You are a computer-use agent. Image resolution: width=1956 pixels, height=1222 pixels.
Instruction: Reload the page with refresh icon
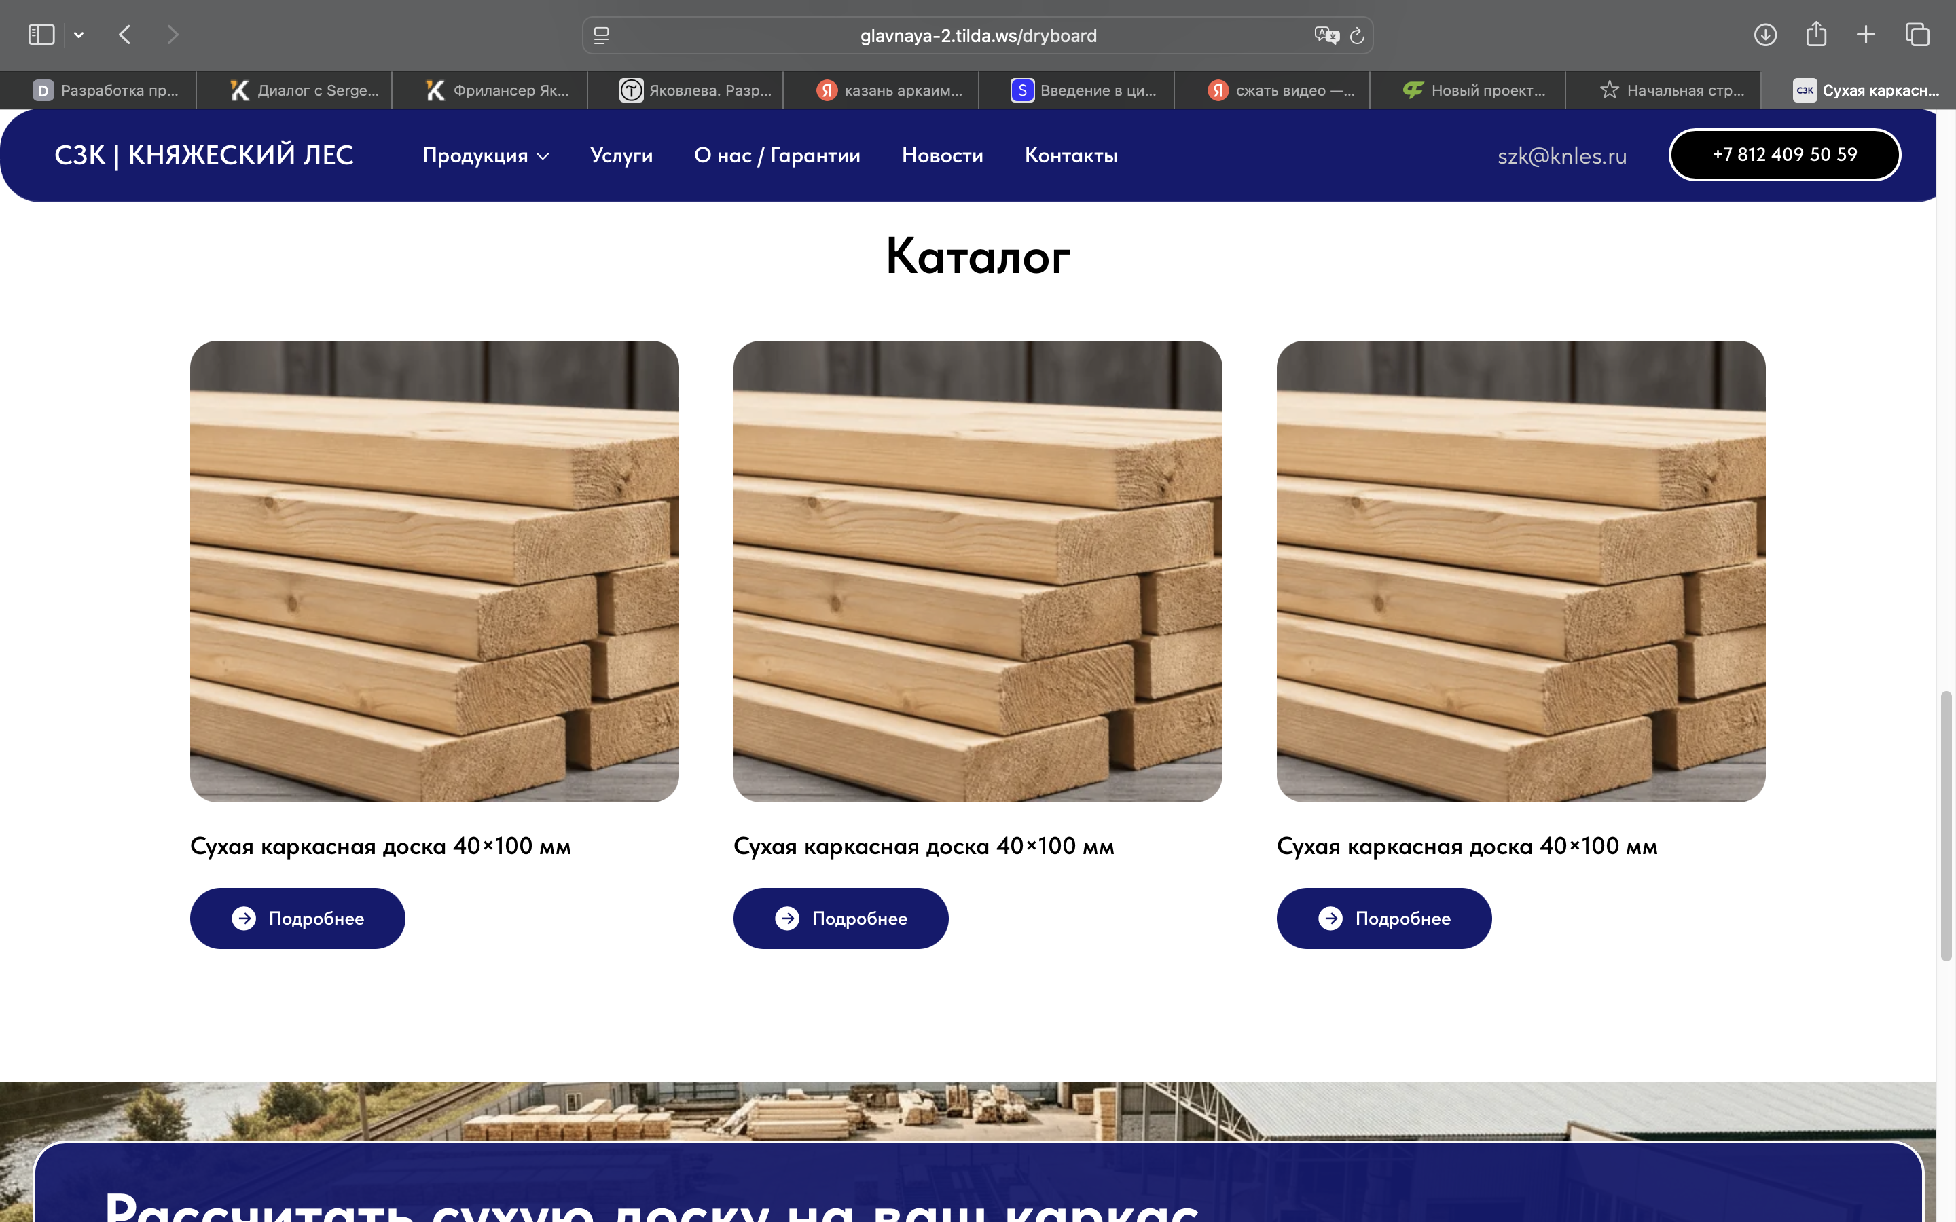pyautogui.click(x=1357, y=35)
